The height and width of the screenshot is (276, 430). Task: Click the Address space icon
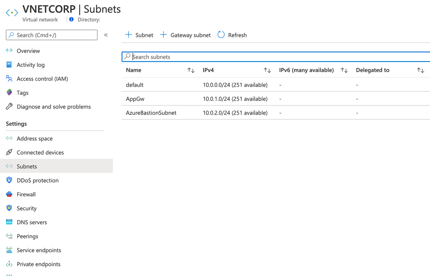(x=9, y=138)
